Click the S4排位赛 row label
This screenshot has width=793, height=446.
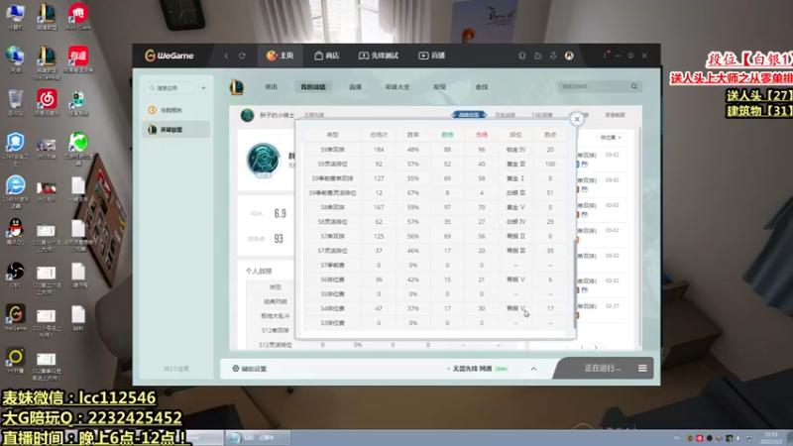(x=332, y=308)
